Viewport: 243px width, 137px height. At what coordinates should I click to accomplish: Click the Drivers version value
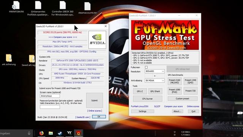(77, 65)
